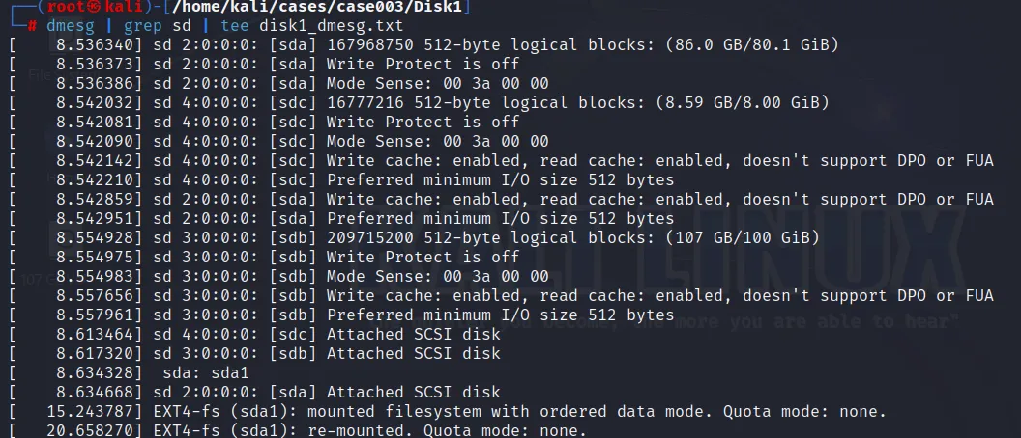Click the tee command word
The width and height of the screenshot is (1021, 438).
239,26
